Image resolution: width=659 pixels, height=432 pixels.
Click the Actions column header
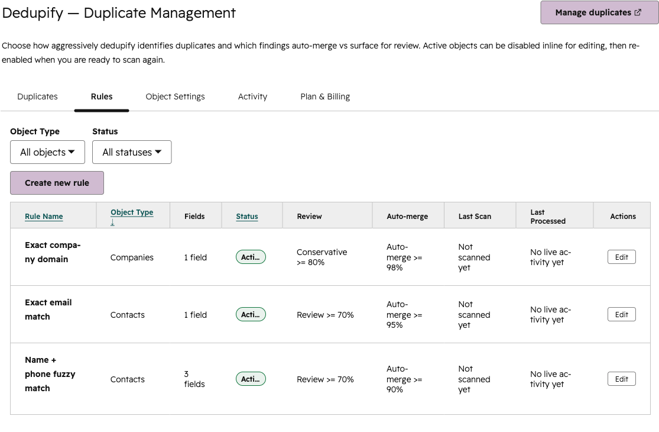tap(623, 216)
